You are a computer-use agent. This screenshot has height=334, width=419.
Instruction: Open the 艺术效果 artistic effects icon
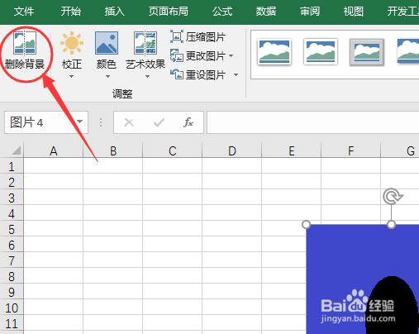tap(145, 43)
